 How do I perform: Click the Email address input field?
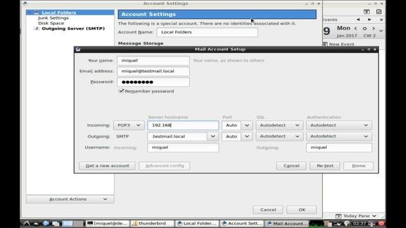point(154,72)
